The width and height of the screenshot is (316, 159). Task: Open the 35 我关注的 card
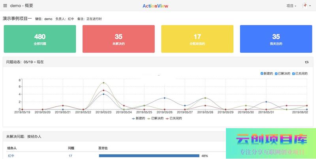pyautogui.click(x=276, y=39)
